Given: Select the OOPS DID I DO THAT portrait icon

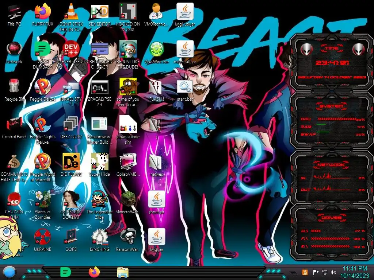Looking at the screenshot, I should point(71,199).
